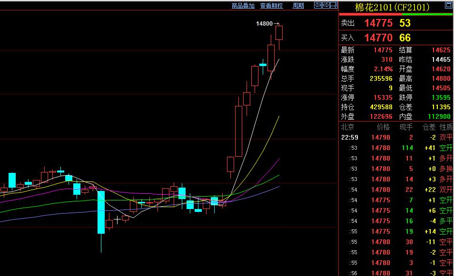The image size is (454, 276).
Task: Select the trade row marked 多平
Action: [397, 221]
